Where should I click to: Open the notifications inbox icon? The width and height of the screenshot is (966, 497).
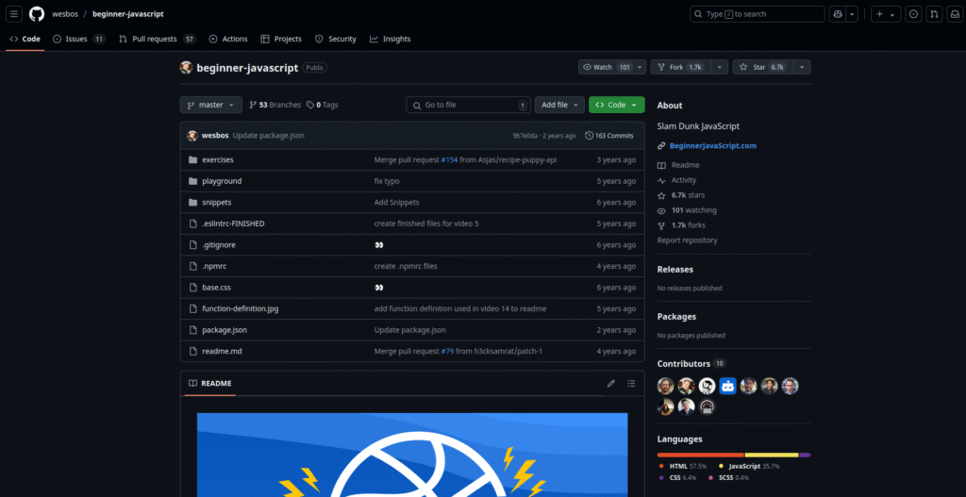pos(954,14)
